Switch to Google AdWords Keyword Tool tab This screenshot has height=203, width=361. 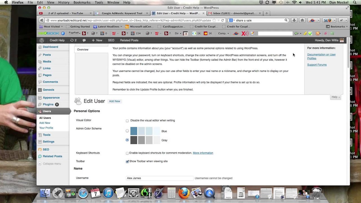pos(122,13)
